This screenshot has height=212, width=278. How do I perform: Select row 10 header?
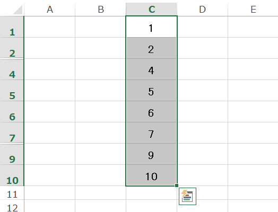pyautogui.click(x=12, y=175)
